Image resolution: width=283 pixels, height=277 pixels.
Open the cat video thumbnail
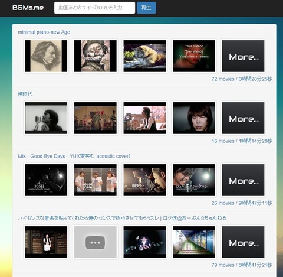point(144,56)
